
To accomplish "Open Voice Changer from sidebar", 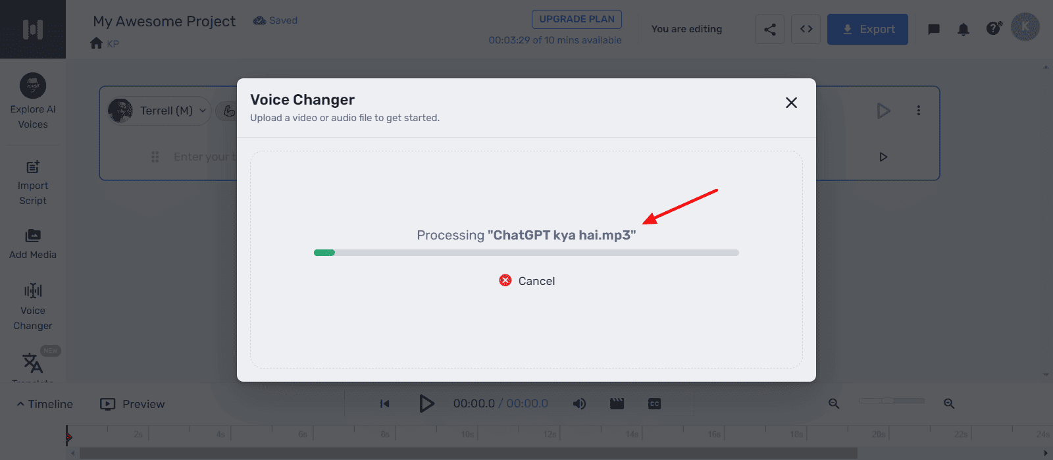I will pos(33,307).
